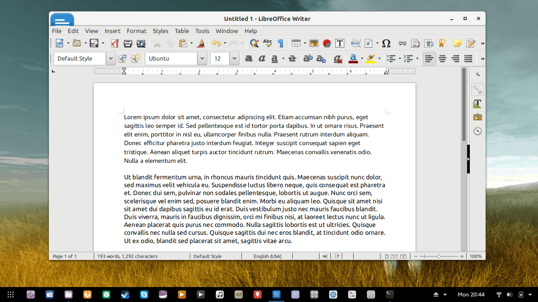
Task: Click the Insert Hyperlink chain icon
Action: tap(402, 43)
